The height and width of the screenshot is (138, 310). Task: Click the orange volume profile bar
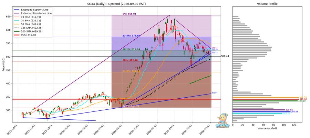click(266, 97)
